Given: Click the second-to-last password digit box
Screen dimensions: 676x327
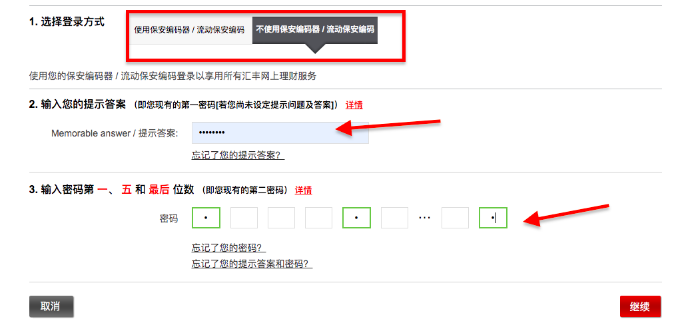Looking at the screenshot, I should click(x=455, y=218).
